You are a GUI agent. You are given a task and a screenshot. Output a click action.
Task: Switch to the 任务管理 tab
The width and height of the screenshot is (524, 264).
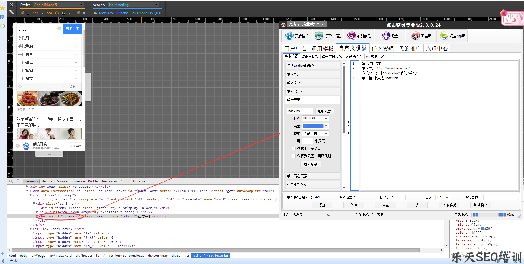(382, 49)
